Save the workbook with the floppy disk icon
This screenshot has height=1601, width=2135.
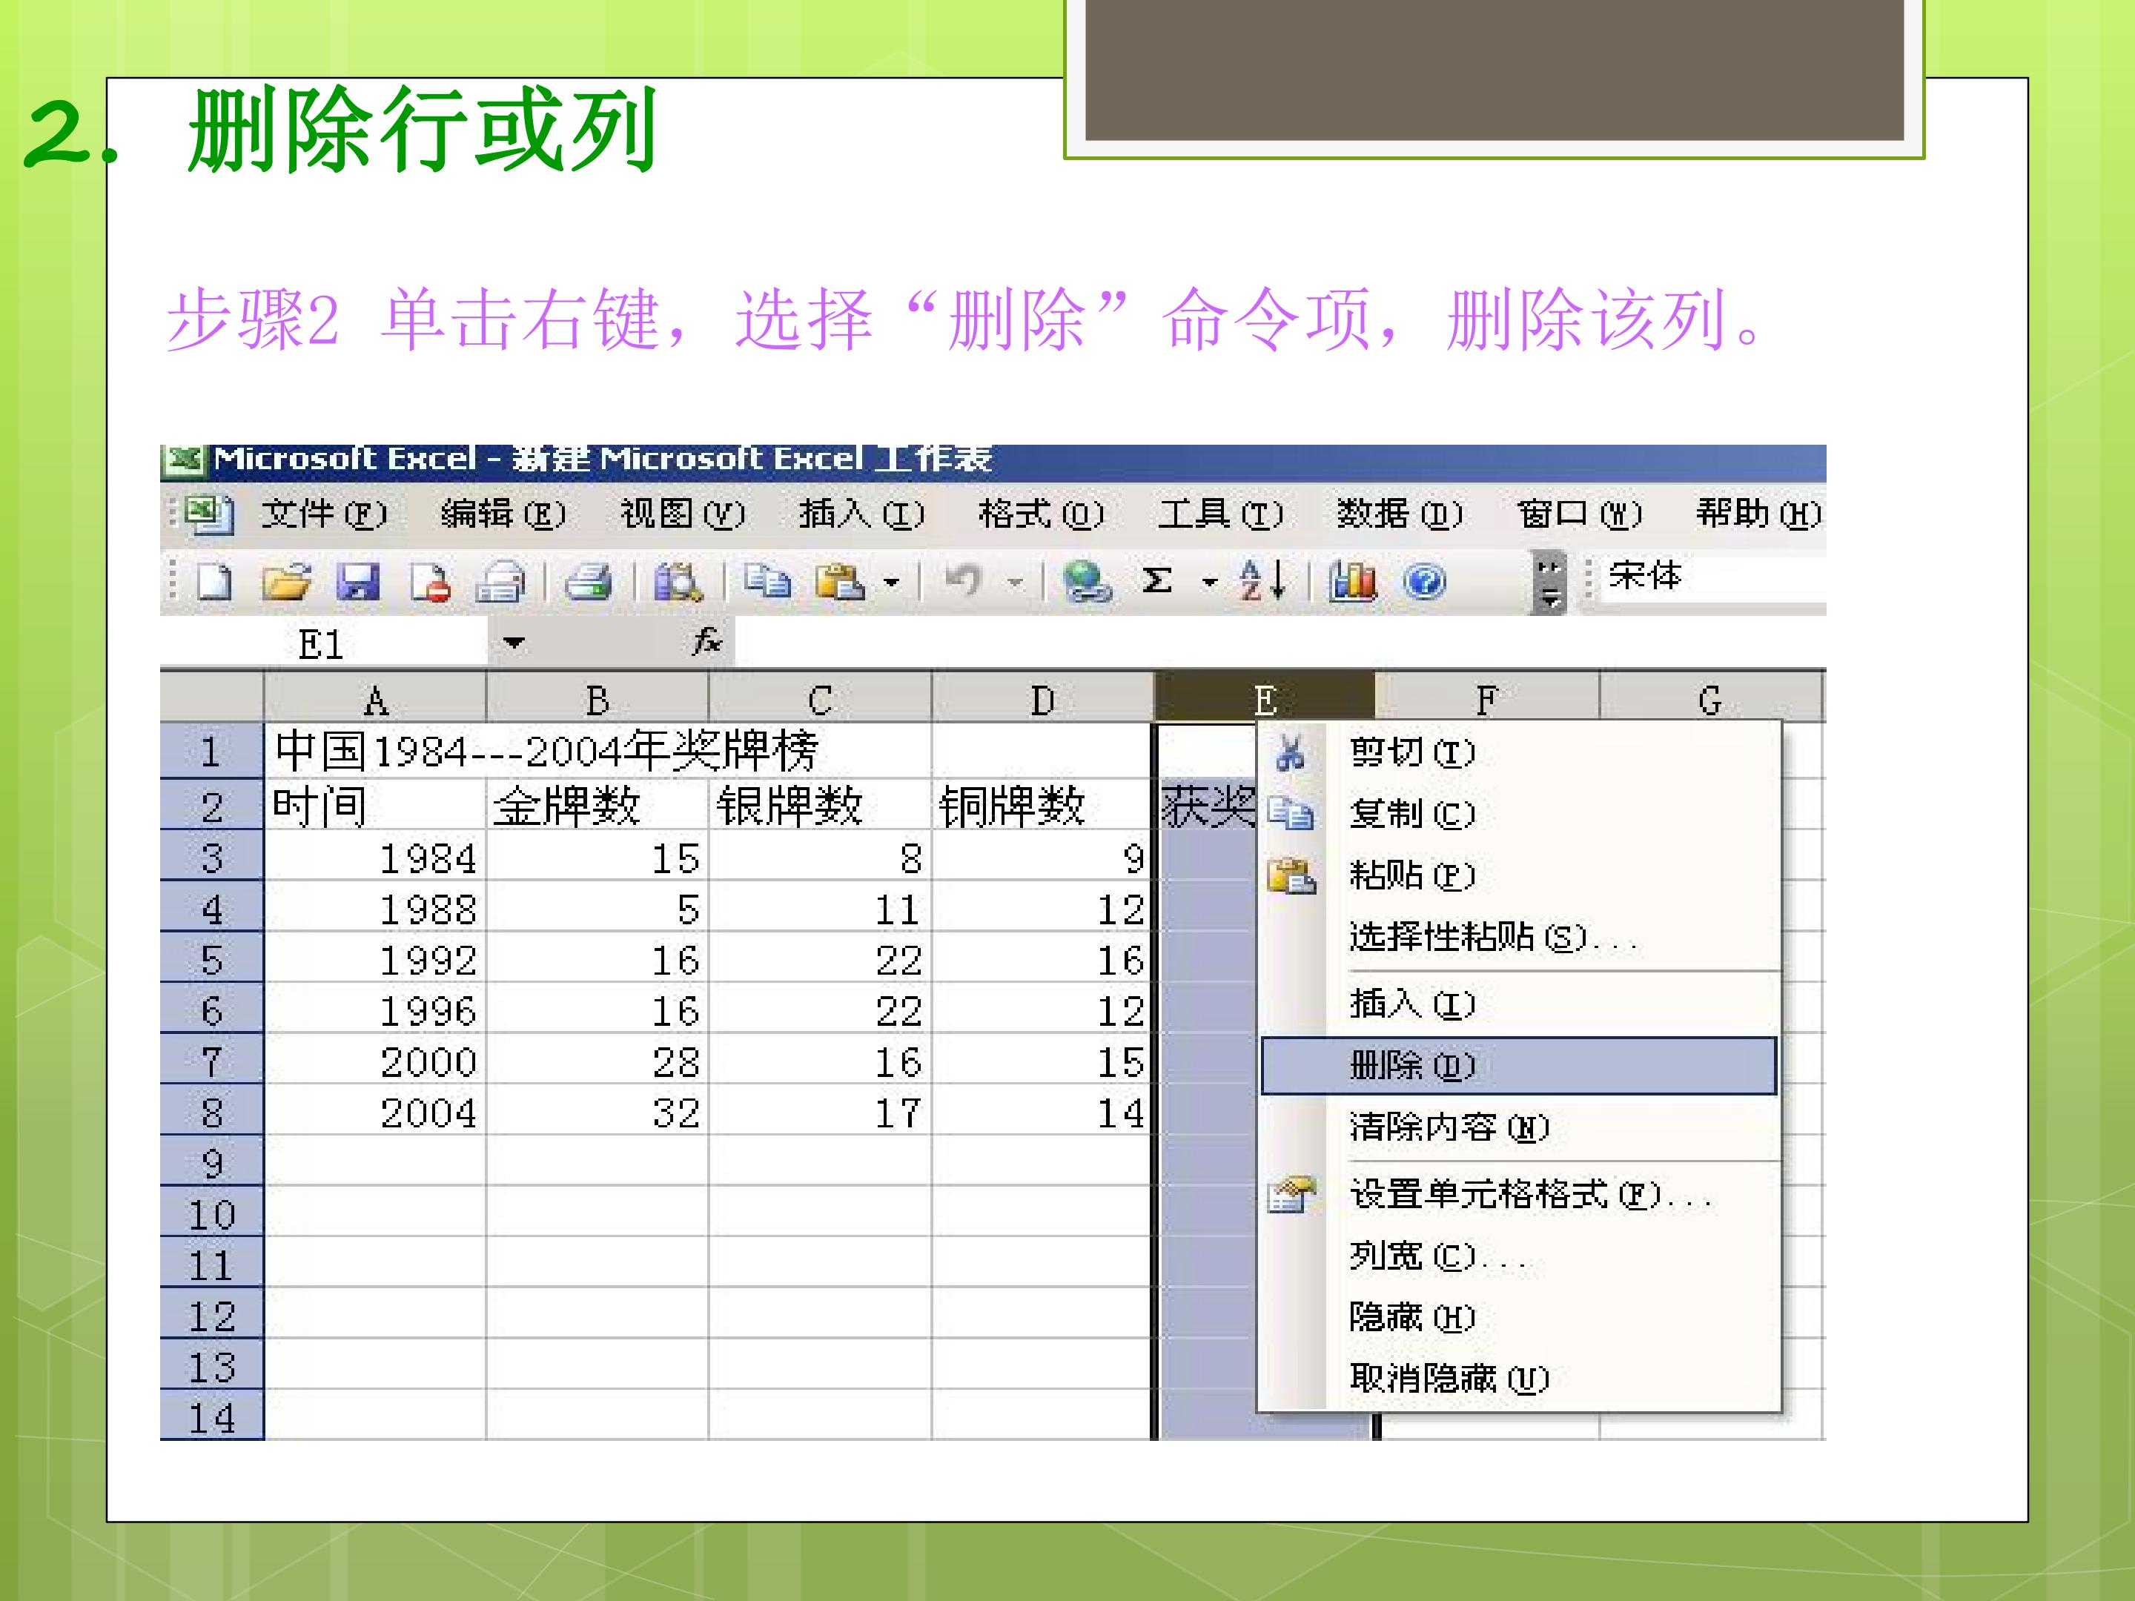[358, 582]
